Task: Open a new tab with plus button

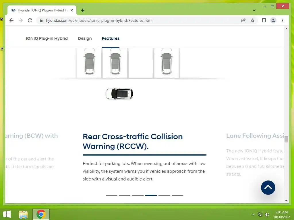Action: (x=83, y=10)
